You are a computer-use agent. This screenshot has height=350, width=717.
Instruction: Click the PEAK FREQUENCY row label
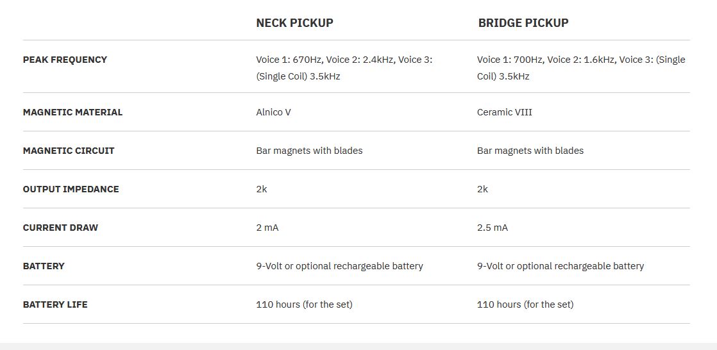65,60
